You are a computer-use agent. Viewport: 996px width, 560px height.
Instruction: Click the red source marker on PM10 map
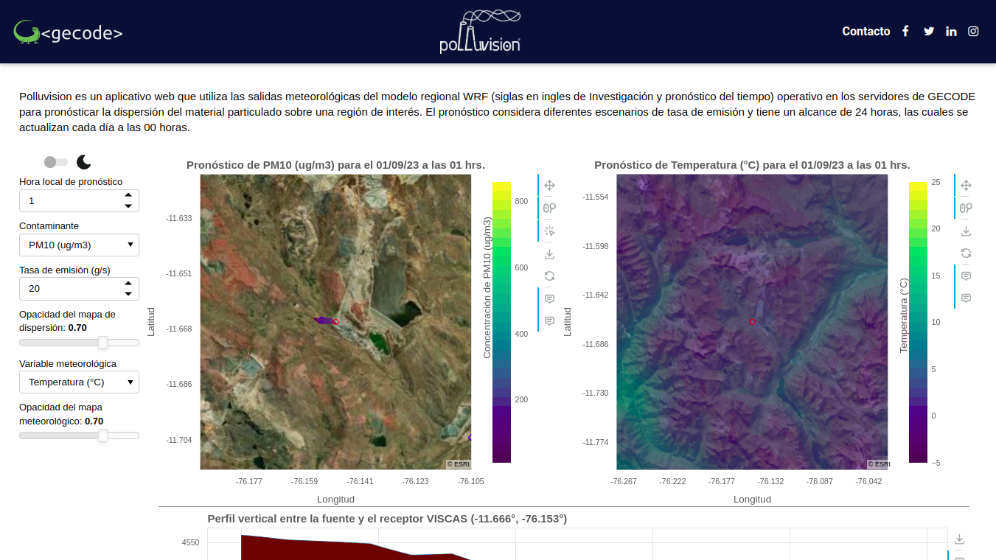(335, 322)
